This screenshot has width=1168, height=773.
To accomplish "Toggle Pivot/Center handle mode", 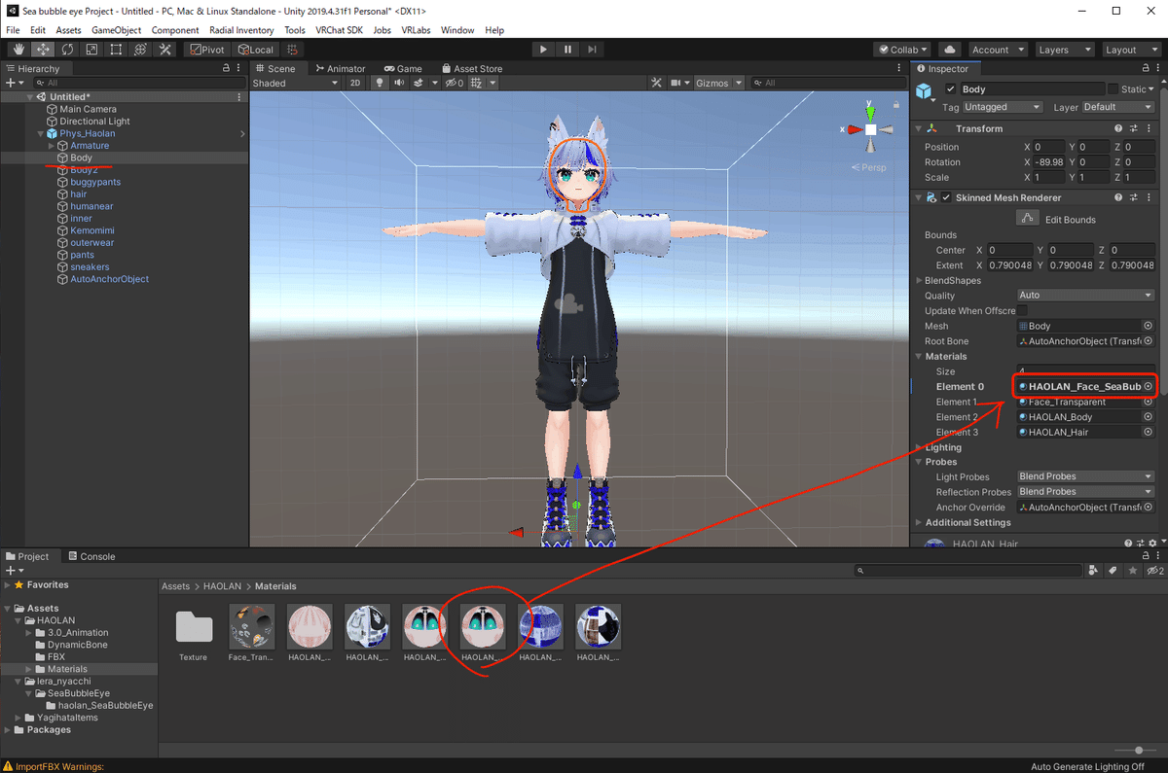I will point(206,50).
